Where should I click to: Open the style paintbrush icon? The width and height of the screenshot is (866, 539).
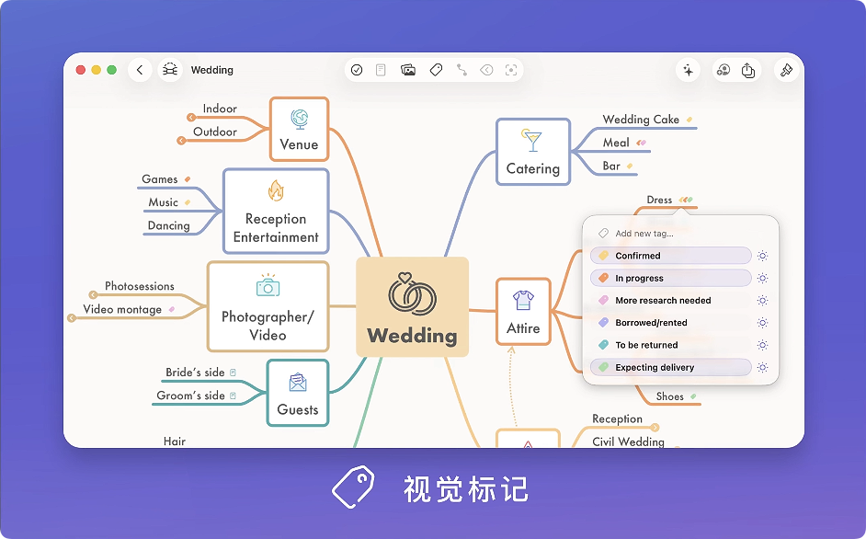pyautogui.click(x=786, y=70)
